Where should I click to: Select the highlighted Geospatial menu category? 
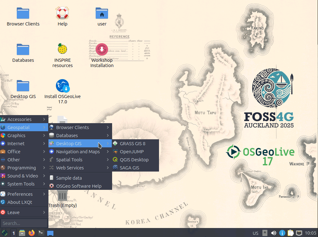click(24, 127)
